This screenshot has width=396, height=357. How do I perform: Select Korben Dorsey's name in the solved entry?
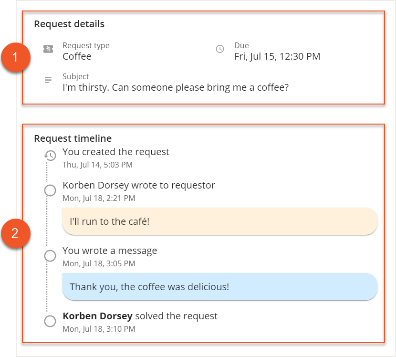[x=97, y=316]
